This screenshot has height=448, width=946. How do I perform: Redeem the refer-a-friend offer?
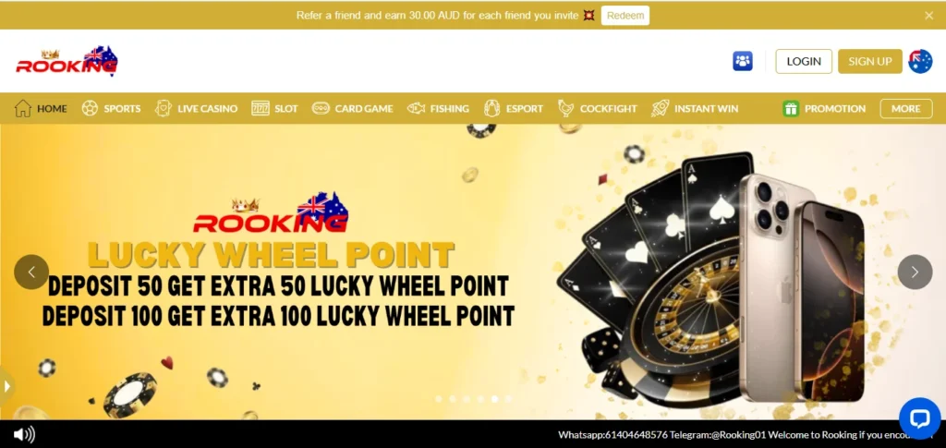click(x=625, y=16)
